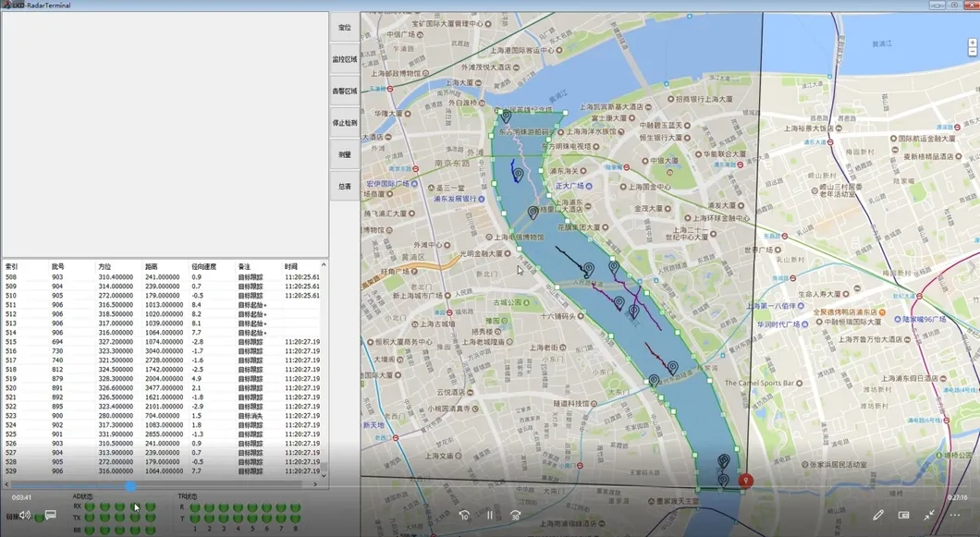The height and width of the screenshot is (537, 980).
Task: Open the mini-player view icon
Action: pos(903,515)
